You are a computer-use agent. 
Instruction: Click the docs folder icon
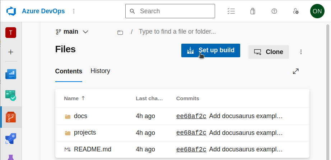tap(67, 116)
